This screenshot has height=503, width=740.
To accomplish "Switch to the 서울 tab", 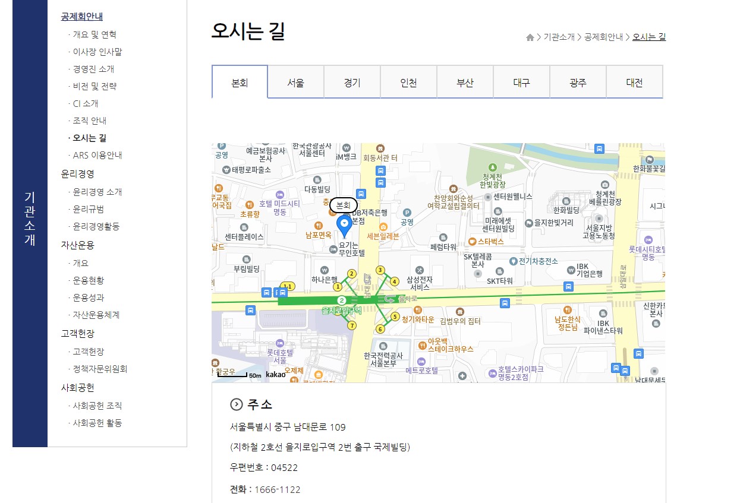I will click(x=295, y=82).
